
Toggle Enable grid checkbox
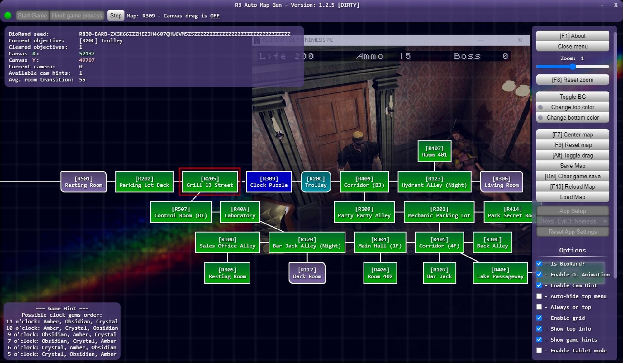[539, 318]
